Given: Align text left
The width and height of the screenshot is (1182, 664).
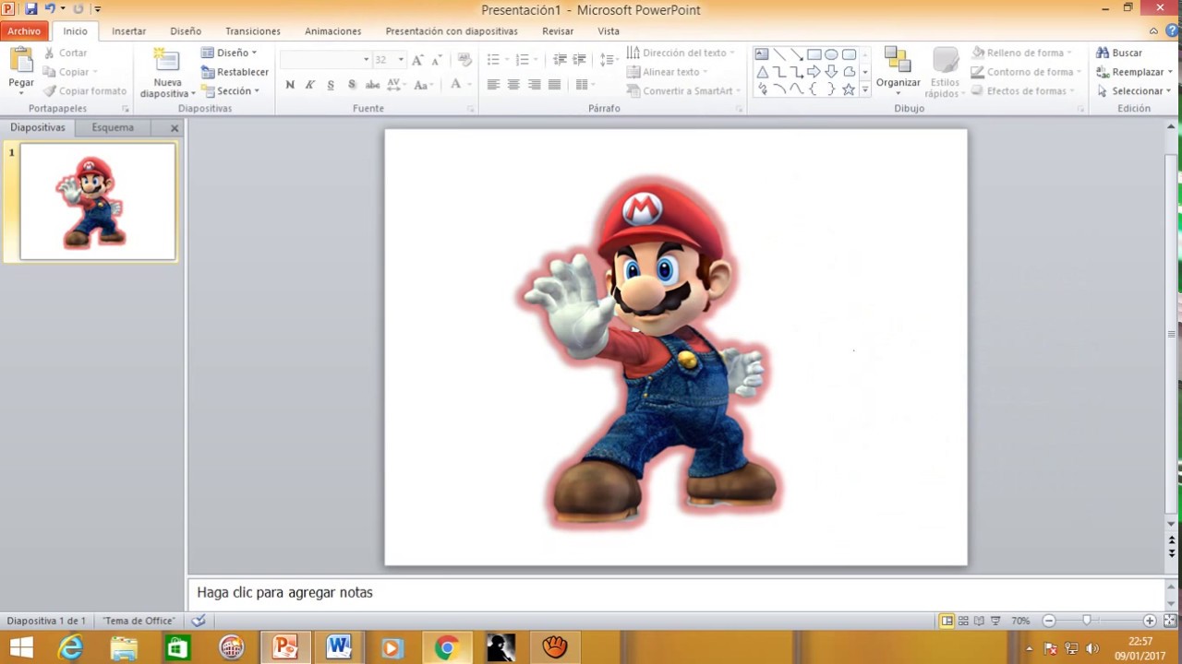Looking at the screenshot, I should point(493,85).
